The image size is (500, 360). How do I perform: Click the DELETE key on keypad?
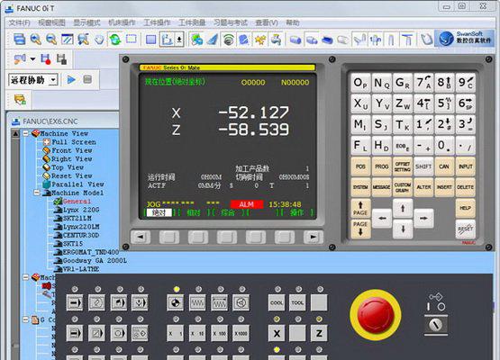[x=465, y=187]
